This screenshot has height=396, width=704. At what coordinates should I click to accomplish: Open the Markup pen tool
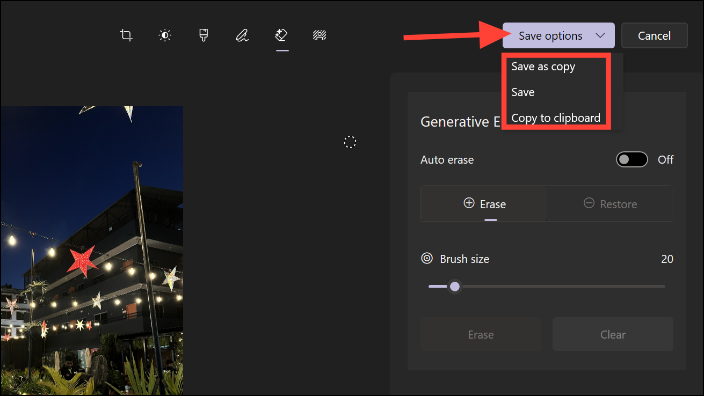click(242, 35)
